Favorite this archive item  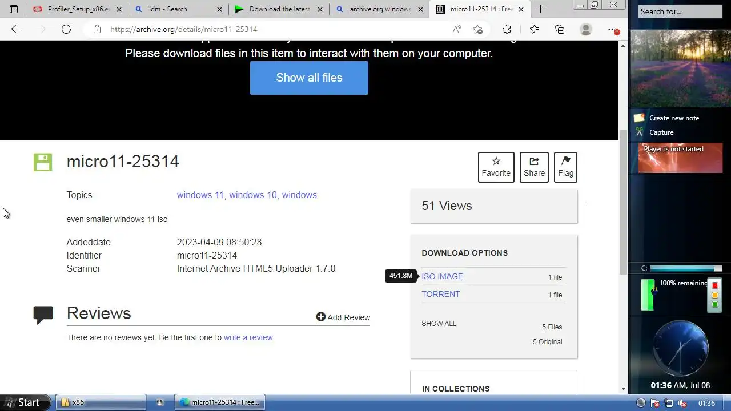(x=496, y=167)
